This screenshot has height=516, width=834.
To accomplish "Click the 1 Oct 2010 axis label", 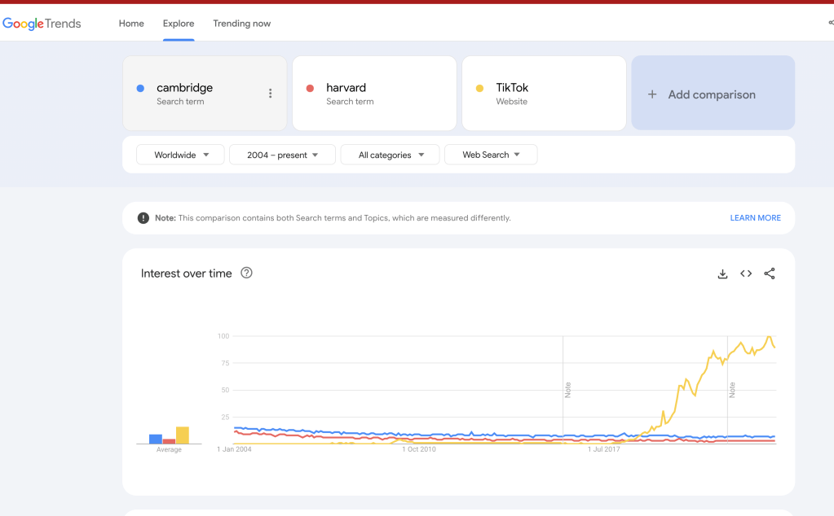I will (418, 449).
